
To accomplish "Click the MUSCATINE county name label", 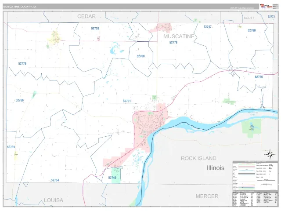I will click(179, 36).
